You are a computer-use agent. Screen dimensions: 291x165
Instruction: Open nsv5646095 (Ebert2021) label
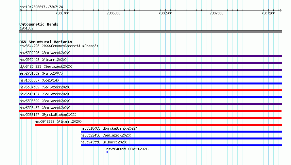coord(128,149)
